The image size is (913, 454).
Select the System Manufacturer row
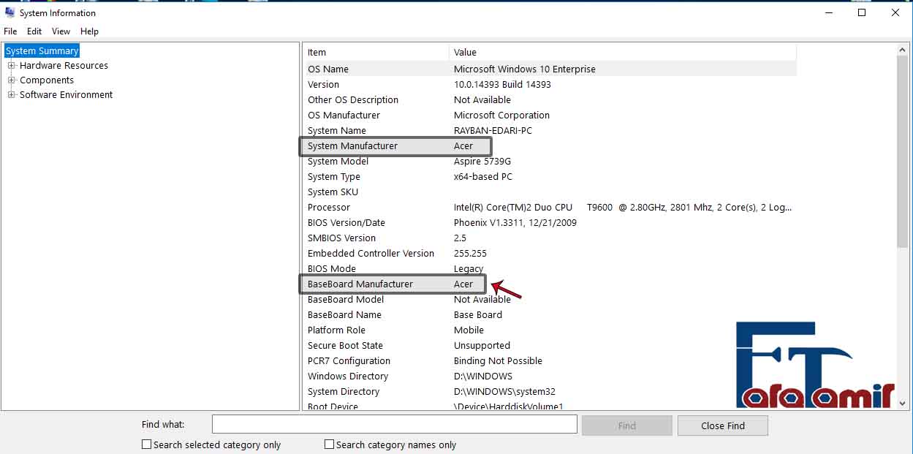[550, 145]
